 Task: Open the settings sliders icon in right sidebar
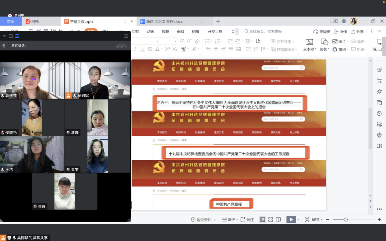click(379, 81)
